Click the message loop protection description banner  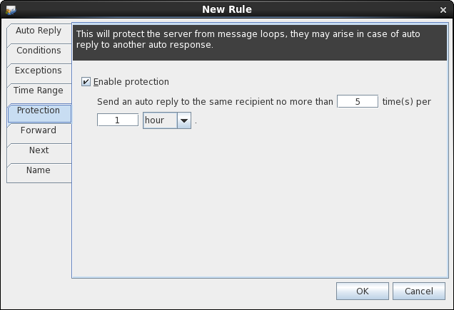(262, 40)
